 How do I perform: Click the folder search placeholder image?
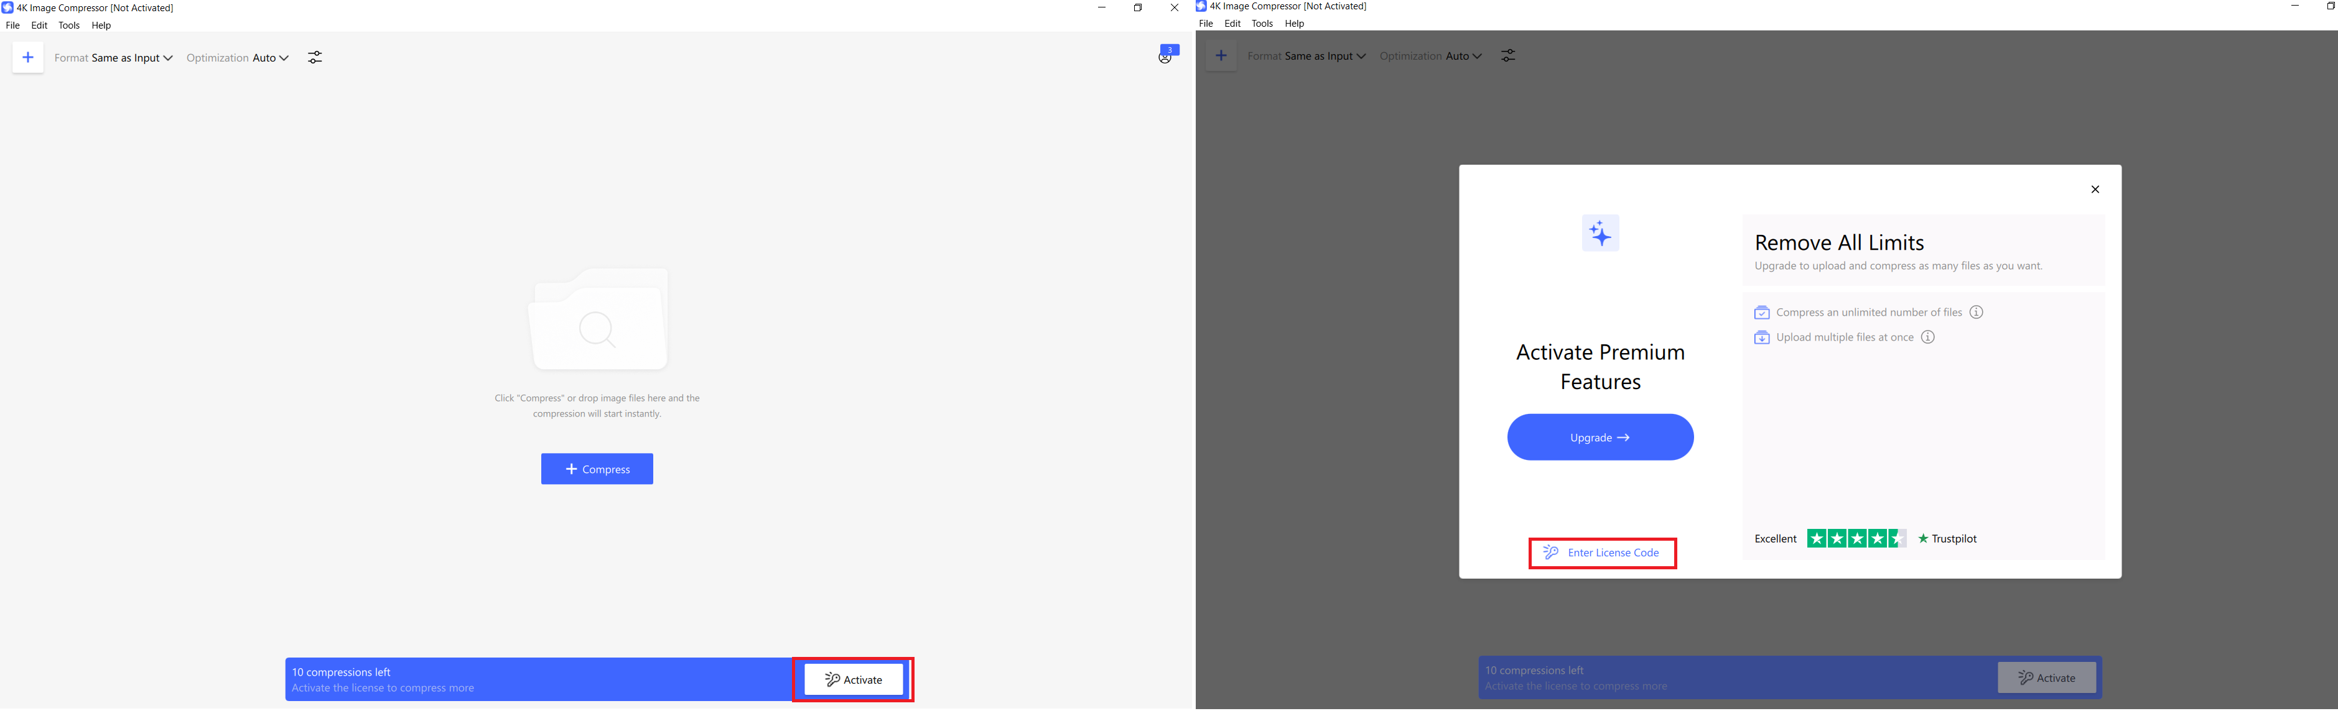(x=599, y=319)
